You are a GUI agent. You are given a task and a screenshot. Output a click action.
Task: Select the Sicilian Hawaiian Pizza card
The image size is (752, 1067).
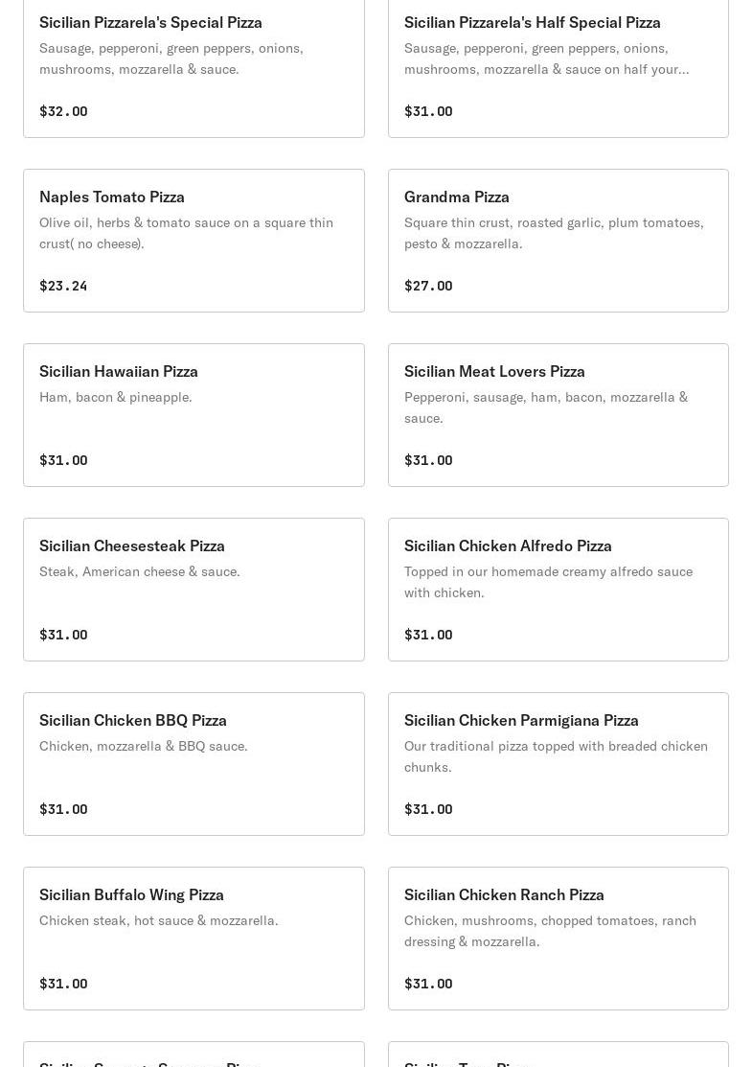tap(194, 415)
